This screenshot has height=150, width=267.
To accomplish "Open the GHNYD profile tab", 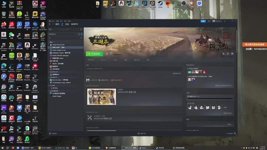I will [74, 24].
